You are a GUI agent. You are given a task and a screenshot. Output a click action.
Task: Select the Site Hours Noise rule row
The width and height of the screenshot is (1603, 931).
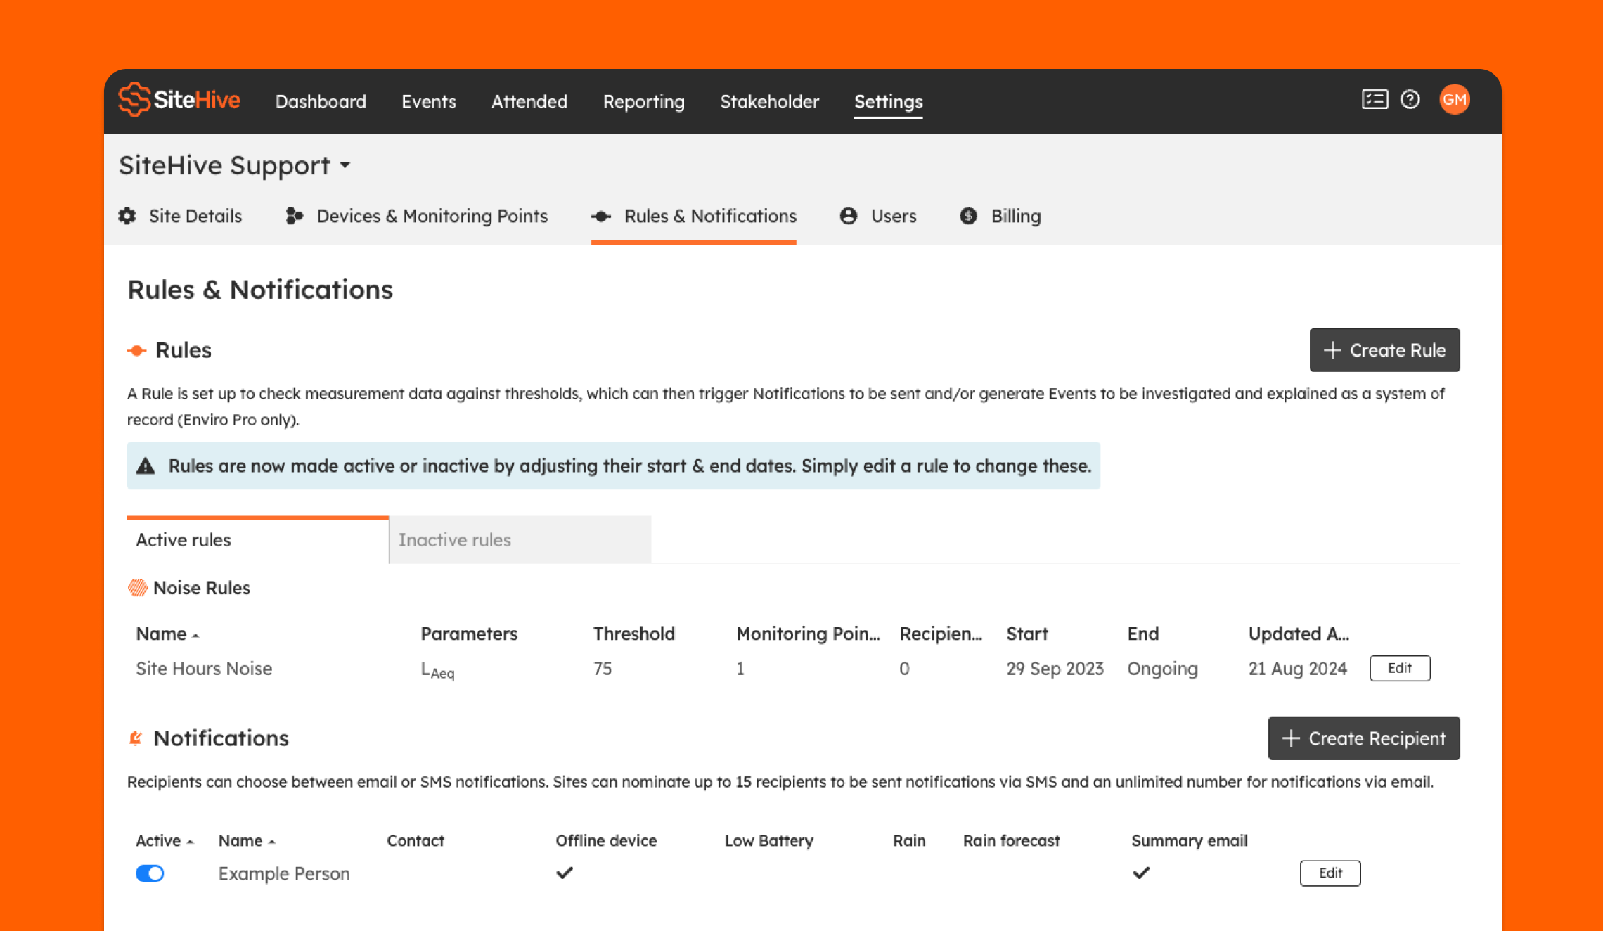tap(204, 669)
